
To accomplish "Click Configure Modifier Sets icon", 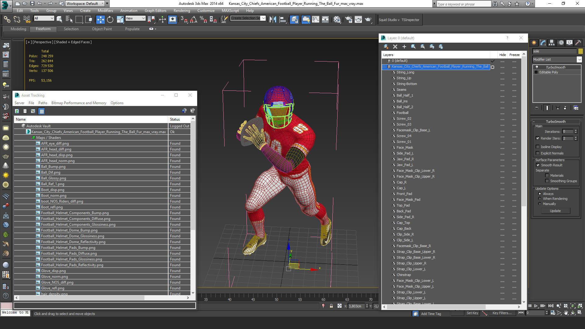I will 576,108.
